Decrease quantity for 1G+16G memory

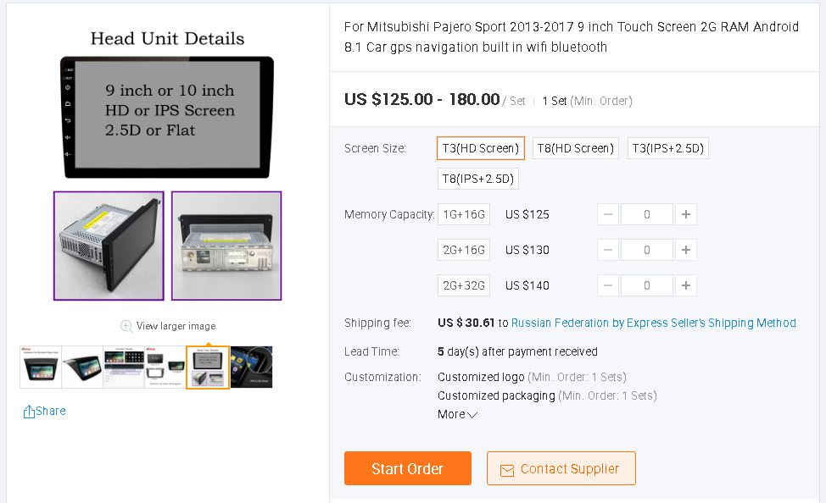608,214
